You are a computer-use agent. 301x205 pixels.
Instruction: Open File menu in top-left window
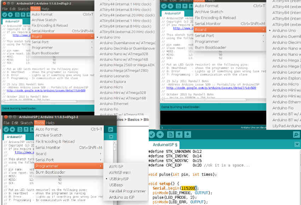(5, 9)
